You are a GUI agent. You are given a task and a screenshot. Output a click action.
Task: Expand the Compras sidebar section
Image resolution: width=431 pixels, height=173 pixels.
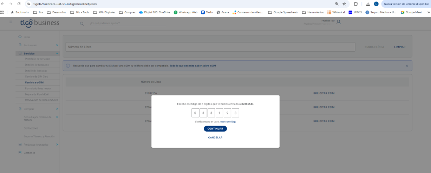tap(38, 109)
